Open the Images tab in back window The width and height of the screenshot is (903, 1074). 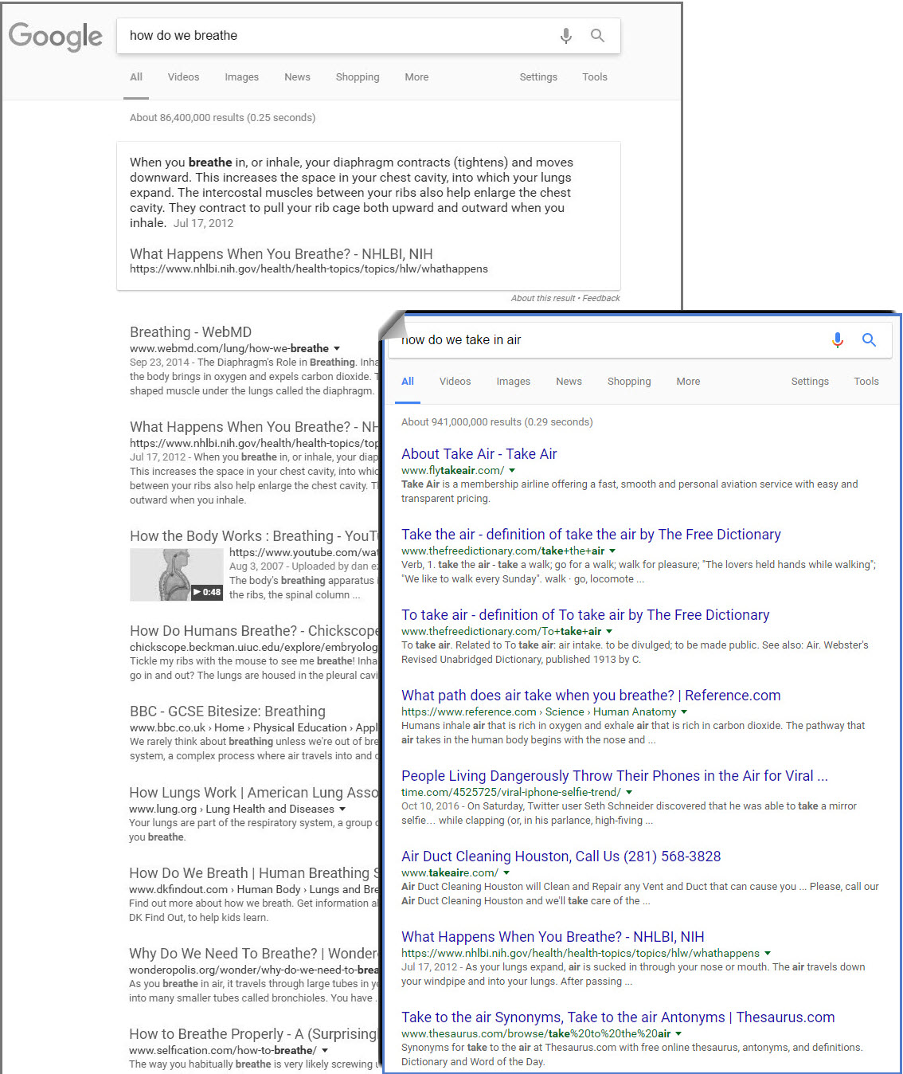pyautogui.click(x=241, y=77)
